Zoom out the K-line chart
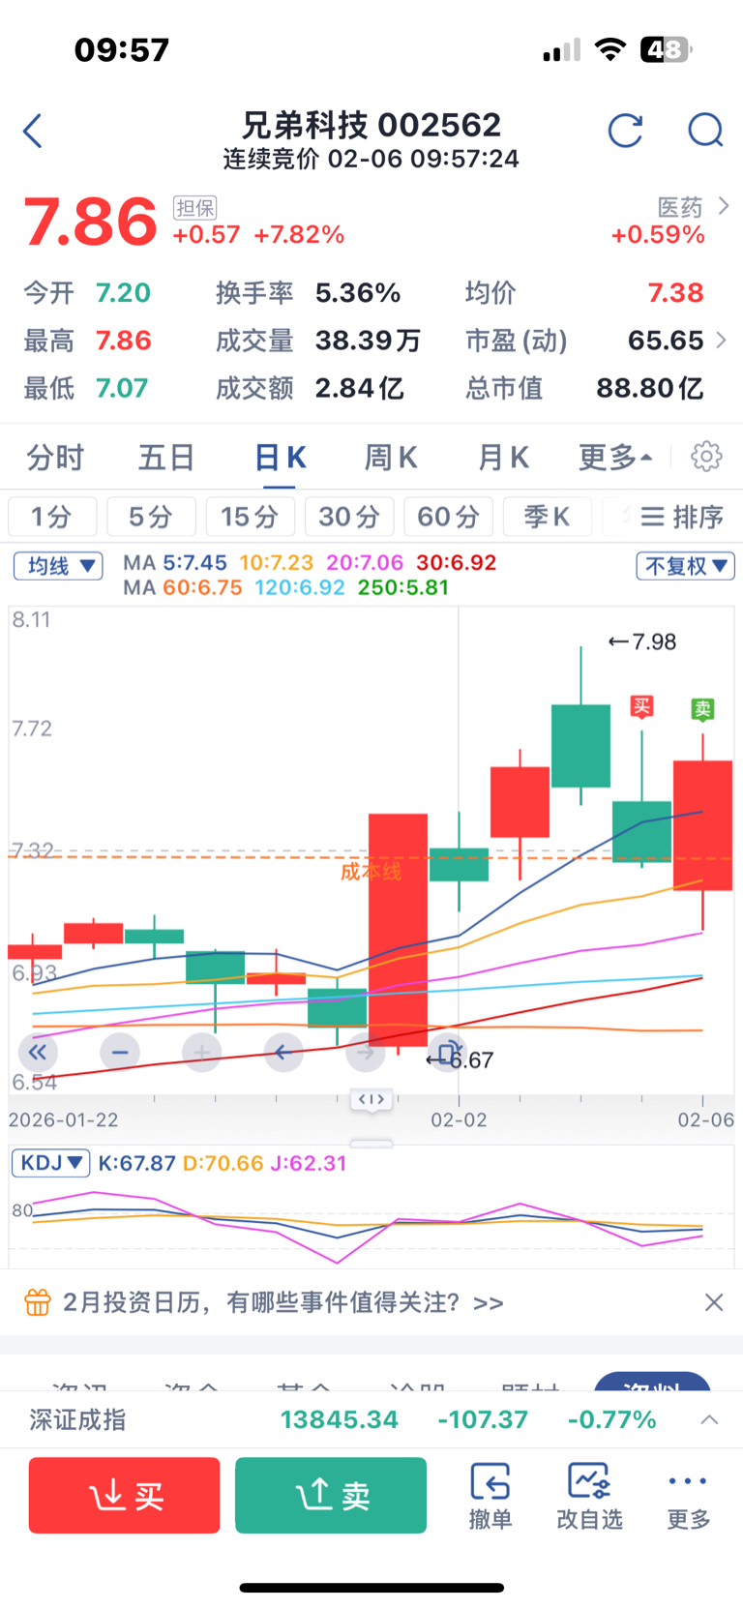The image size is (743, 1609). (x=120, y=1052)
